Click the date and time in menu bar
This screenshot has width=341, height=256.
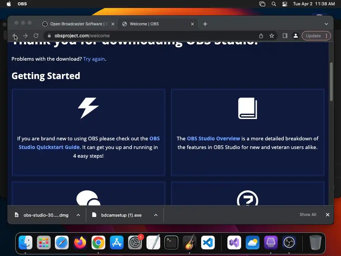314,4
